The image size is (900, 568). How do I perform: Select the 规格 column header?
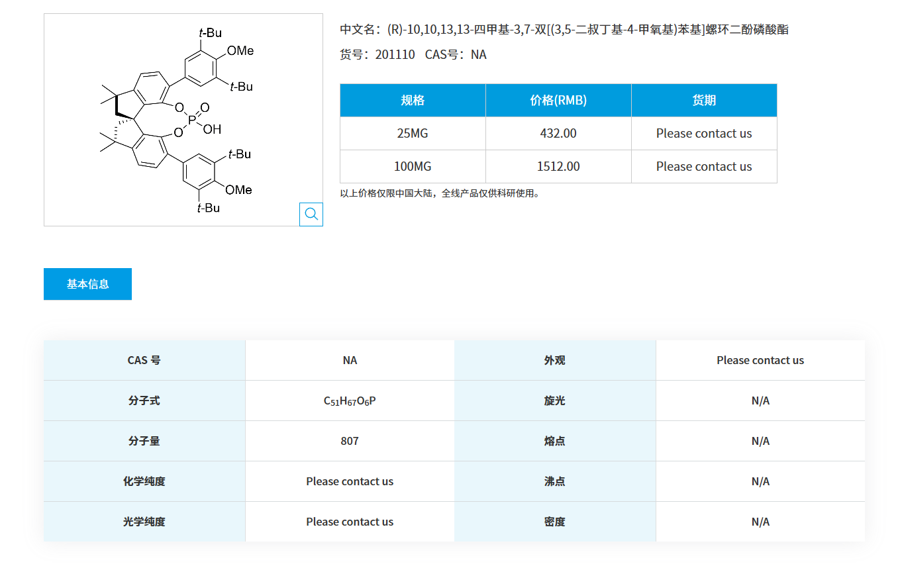tap(412, 100)
